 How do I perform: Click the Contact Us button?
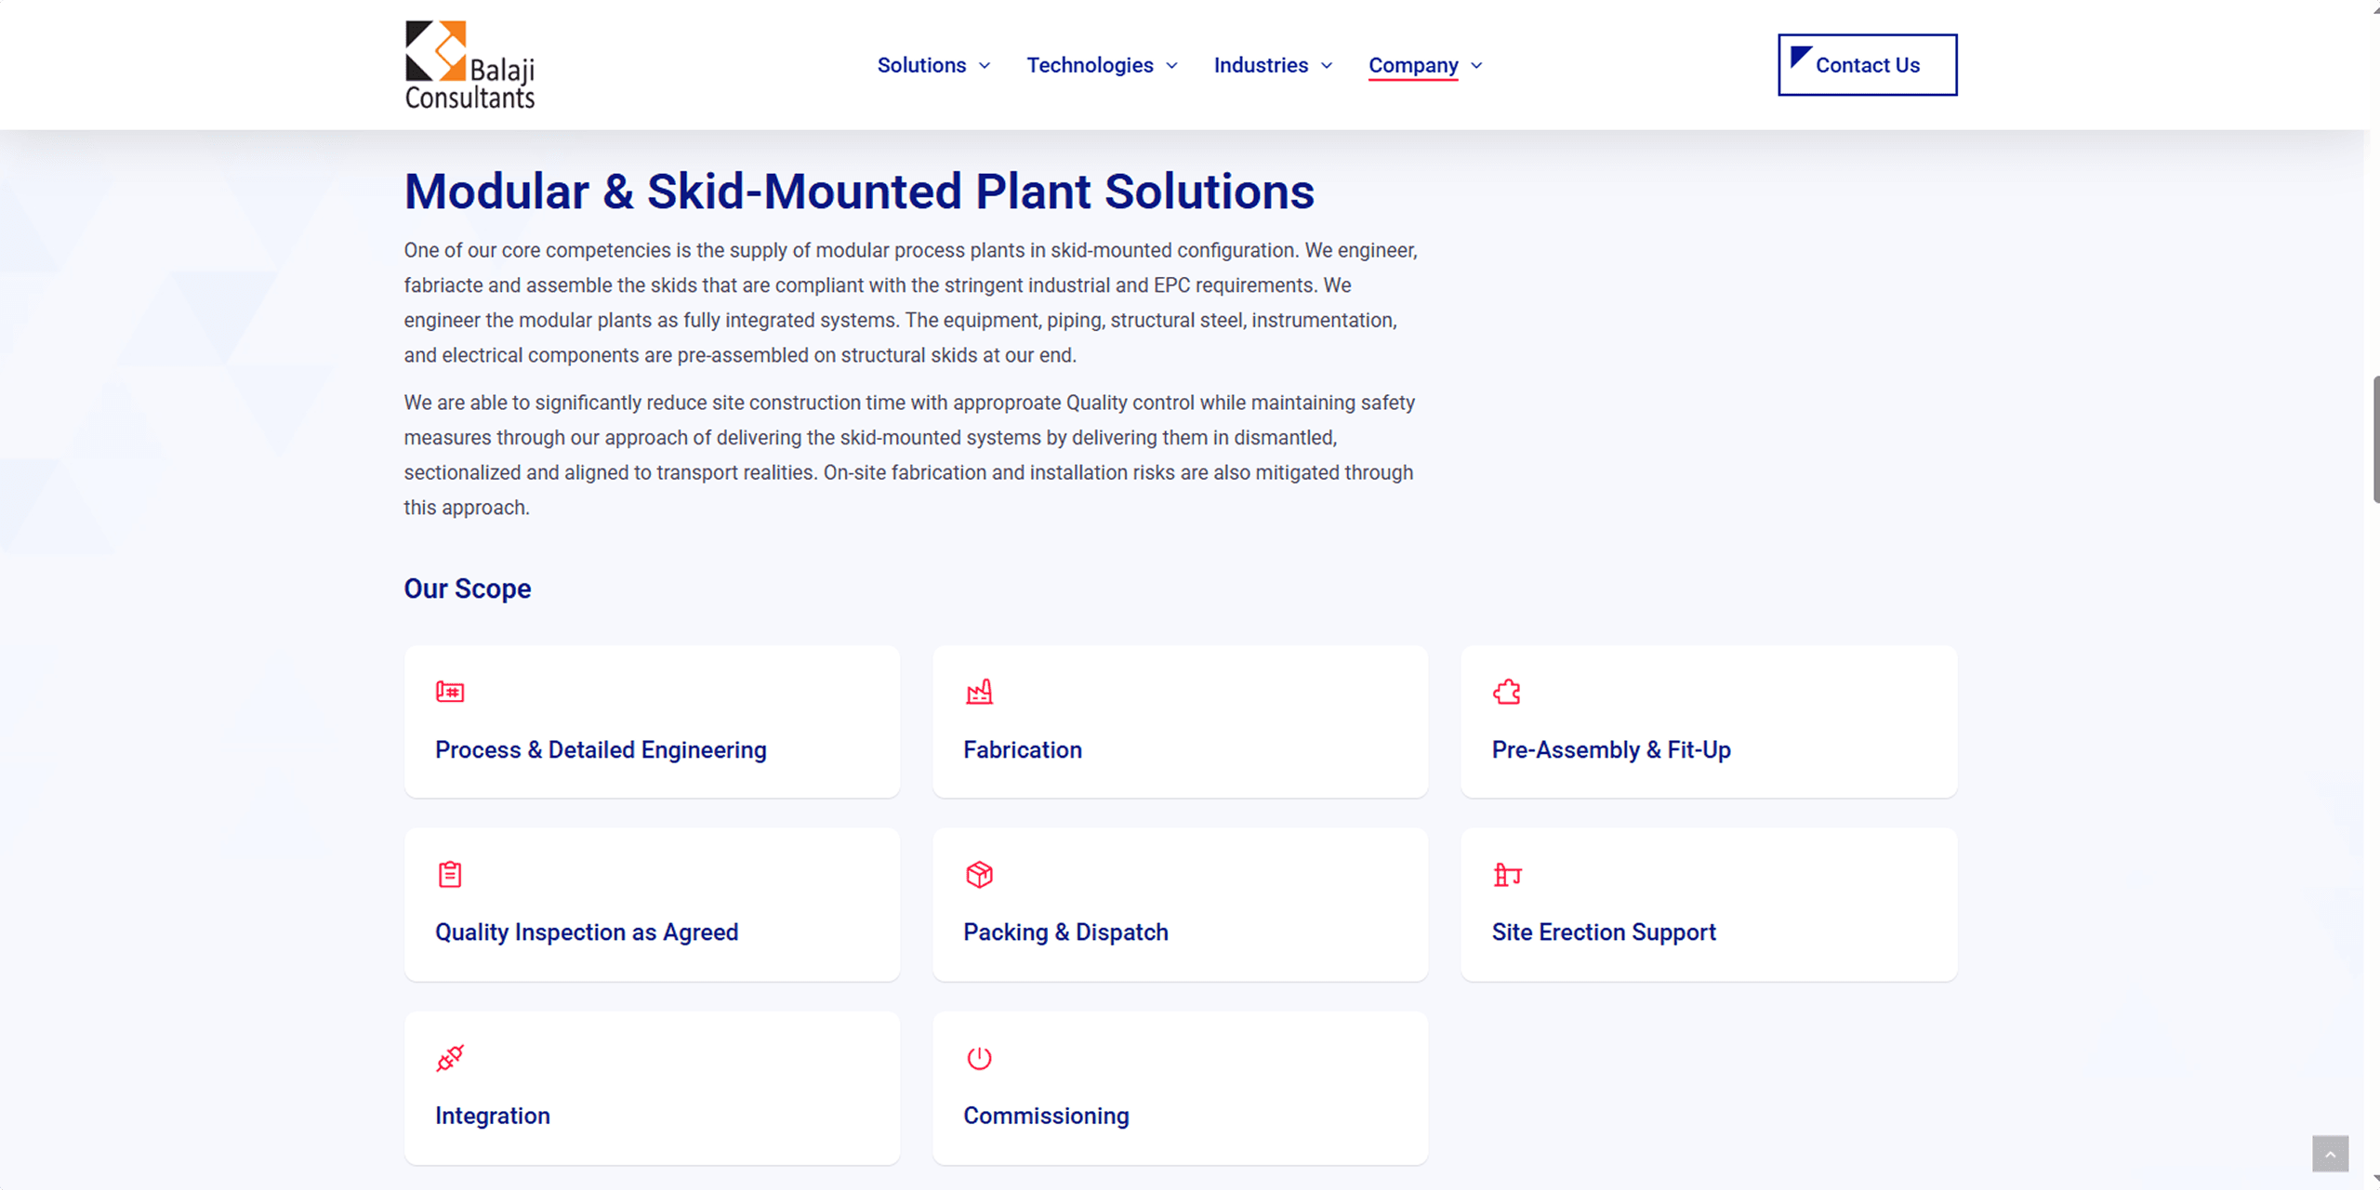point(1867,65)
